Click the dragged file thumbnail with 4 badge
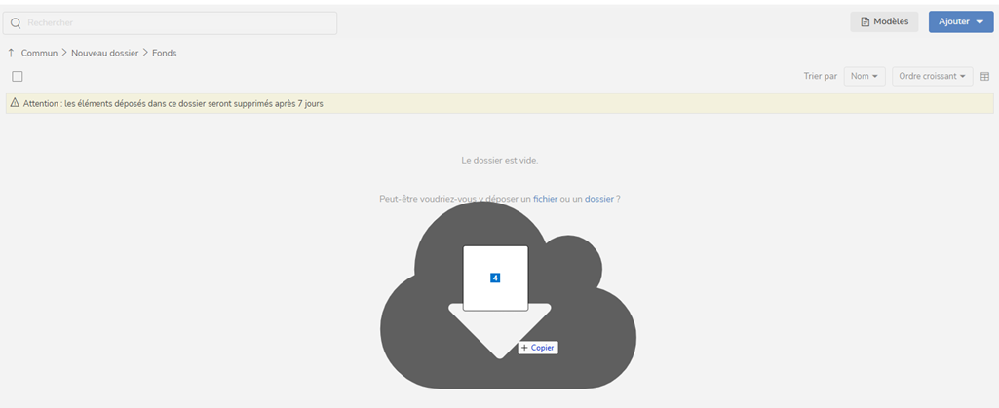The width and height of the screenshot is (999, 408). (x=495, y=278)
